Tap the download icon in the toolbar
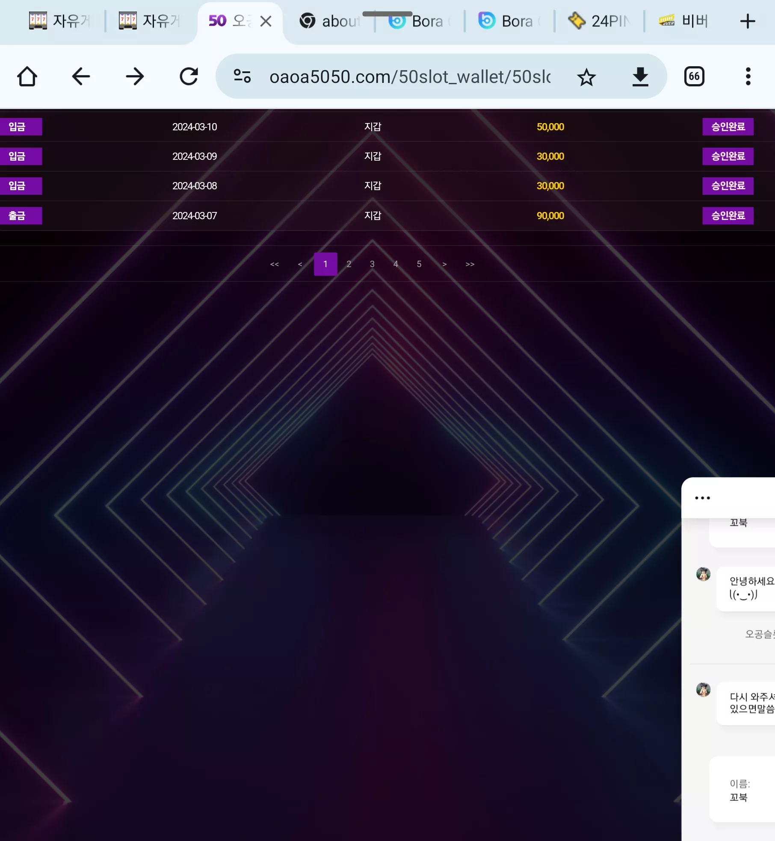The image size is (775, 841). coord(640,77)
